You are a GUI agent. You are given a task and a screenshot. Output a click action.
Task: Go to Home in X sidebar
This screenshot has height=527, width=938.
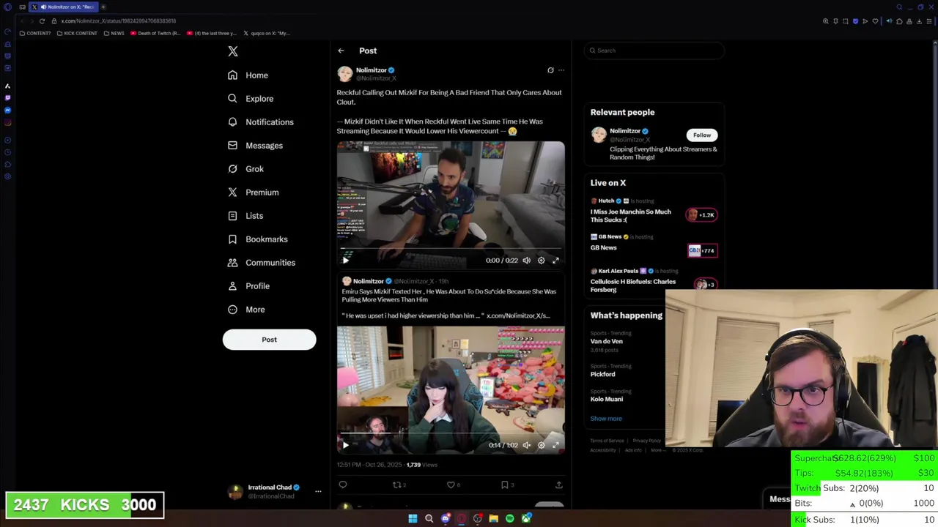click(x=248, y=75)
